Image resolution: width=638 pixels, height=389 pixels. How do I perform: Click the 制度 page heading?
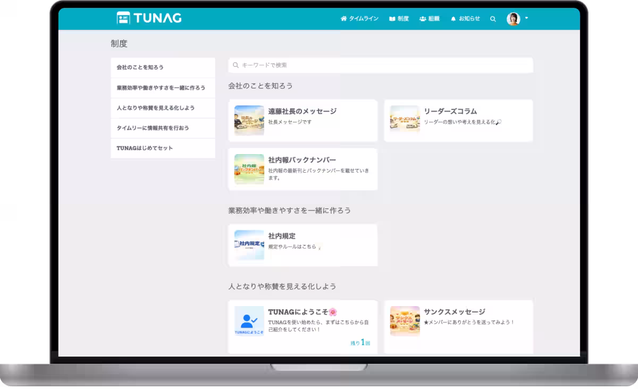click(119, 44)
